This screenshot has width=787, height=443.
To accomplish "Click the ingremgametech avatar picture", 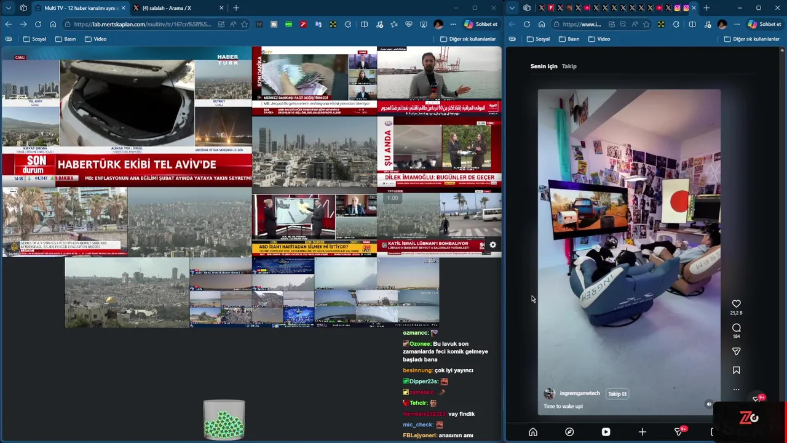I will click(x=550, y=394).
